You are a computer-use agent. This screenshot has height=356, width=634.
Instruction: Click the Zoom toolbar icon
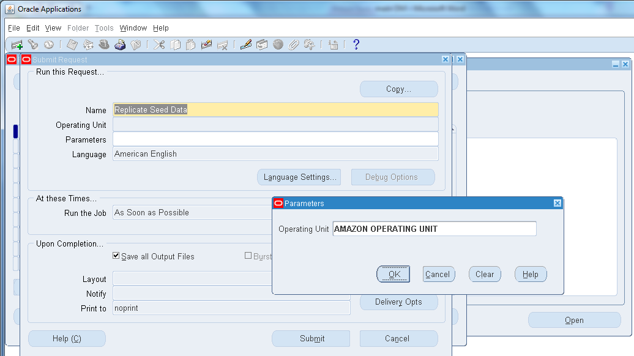click(262, 45)
